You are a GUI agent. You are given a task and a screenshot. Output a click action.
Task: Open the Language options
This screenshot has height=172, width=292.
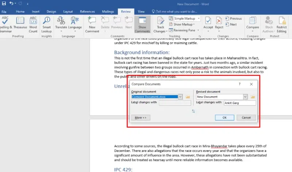[75, 24]
